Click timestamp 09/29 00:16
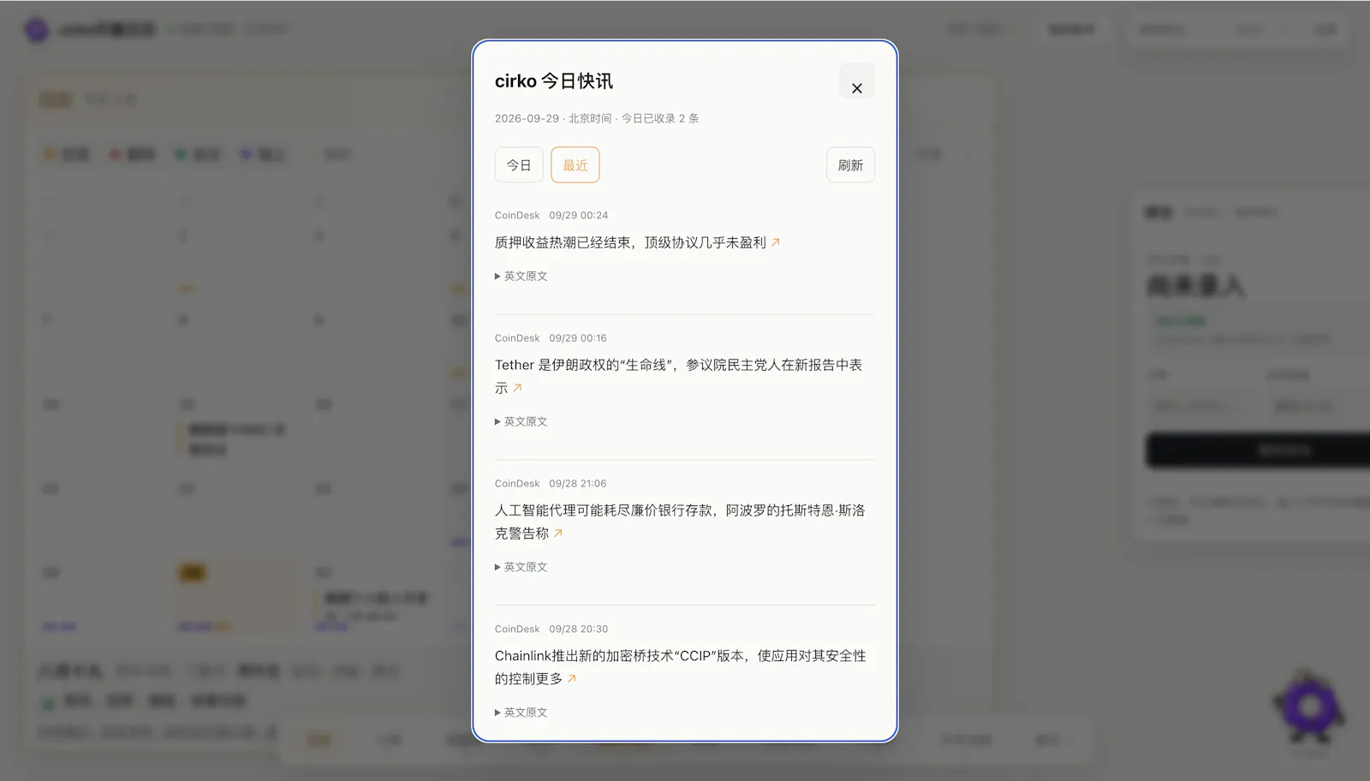The image size is (1370, 781). point(578,338)
